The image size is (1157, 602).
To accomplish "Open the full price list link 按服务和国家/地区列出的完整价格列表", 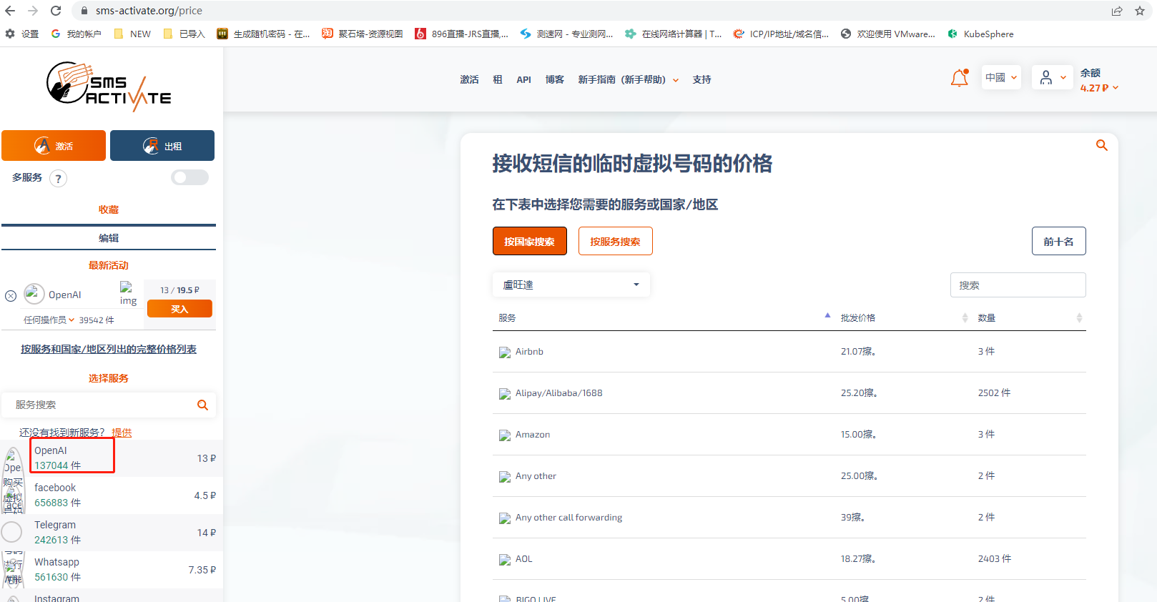I will pyautogui.click(x=109, y=349).
